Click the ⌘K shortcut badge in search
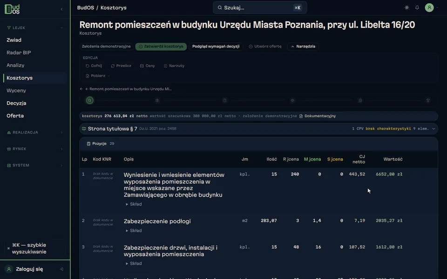Screen dimensions: 447x279 click(298, 8)
